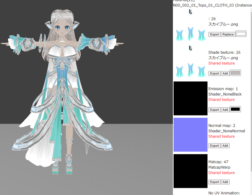
Task: Click Replace for main texture
Action: (x=228, y=34)
